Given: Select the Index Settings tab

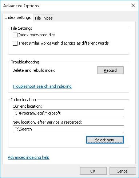Looking at the screenshot, I should [18, 17].
